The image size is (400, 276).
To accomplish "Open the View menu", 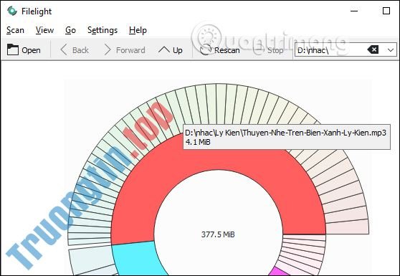I will 44,30.
